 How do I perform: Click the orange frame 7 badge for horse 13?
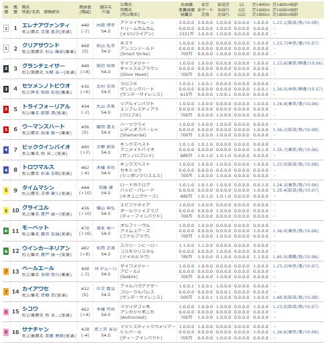pos(6,271)
